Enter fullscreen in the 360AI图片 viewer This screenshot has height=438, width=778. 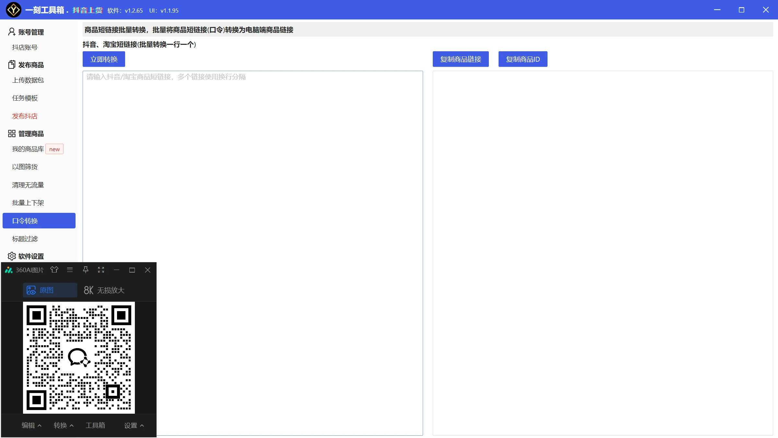click(x=101, y=270)
